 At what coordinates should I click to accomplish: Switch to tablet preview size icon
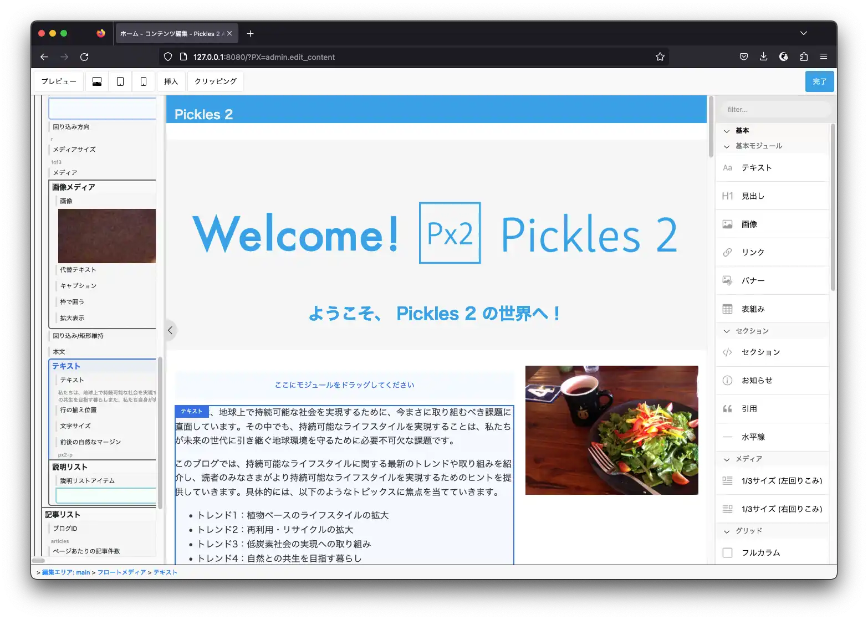click(120, 81)
